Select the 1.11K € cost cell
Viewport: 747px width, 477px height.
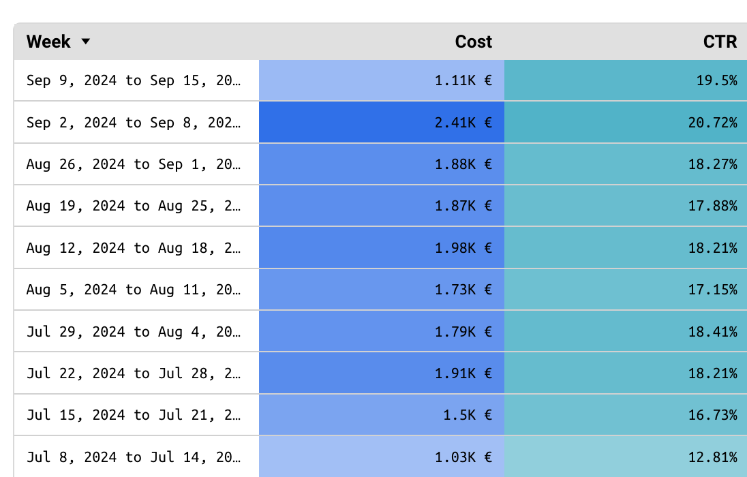point(463,80)
